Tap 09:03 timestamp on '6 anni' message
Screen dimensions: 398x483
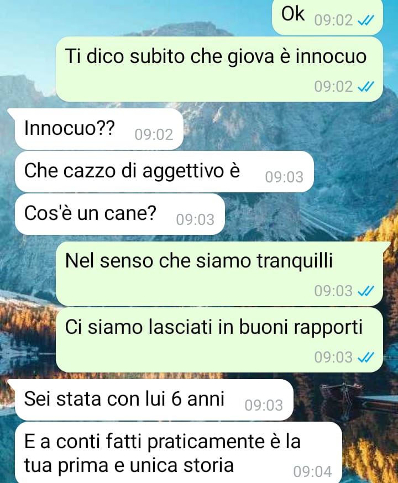click(264, 406)
